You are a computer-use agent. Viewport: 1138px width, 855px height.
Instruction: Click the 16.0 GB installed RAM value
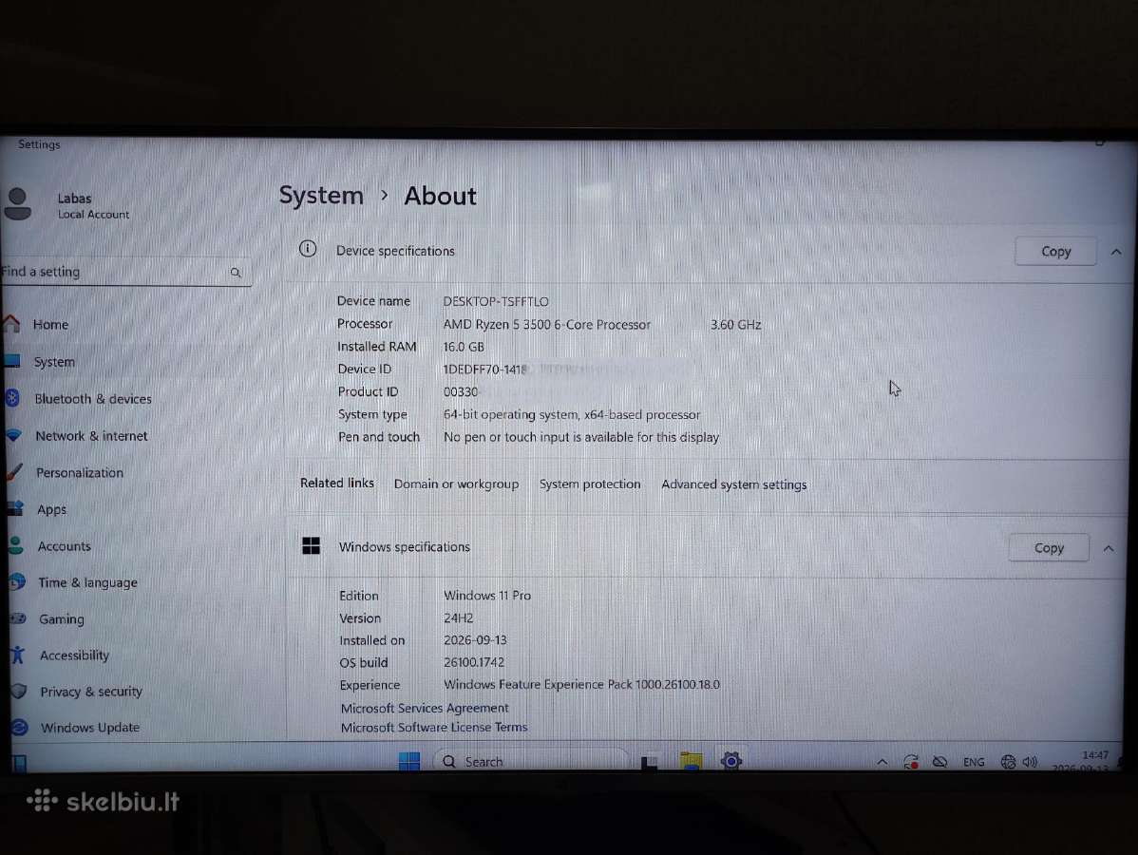463,347
